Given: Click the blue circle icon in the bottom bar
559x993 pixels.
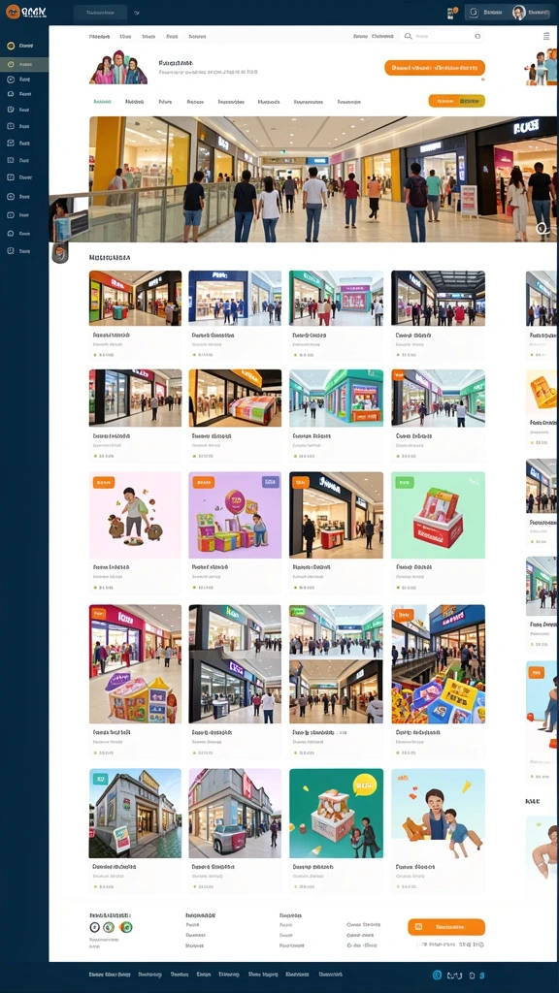Looking at the screenshot, I should tap(437, 976).
